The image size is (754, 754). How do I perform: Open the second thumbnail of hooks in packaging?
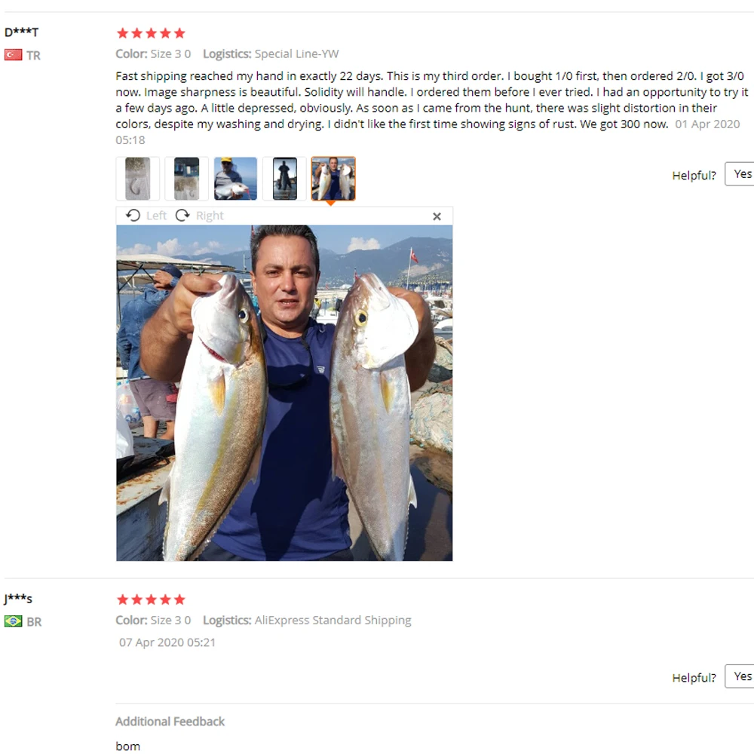pyautogui.click(x=186, y=179)
